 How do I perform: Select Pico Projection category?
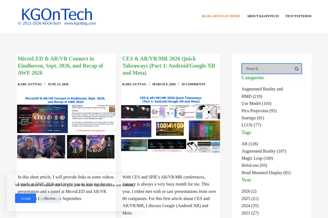[259, 111]
